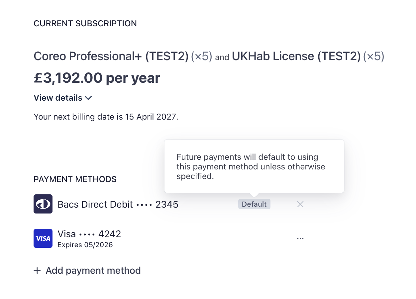Expand the chevron next to View details

pyautogui.click(x=88, y=98)
